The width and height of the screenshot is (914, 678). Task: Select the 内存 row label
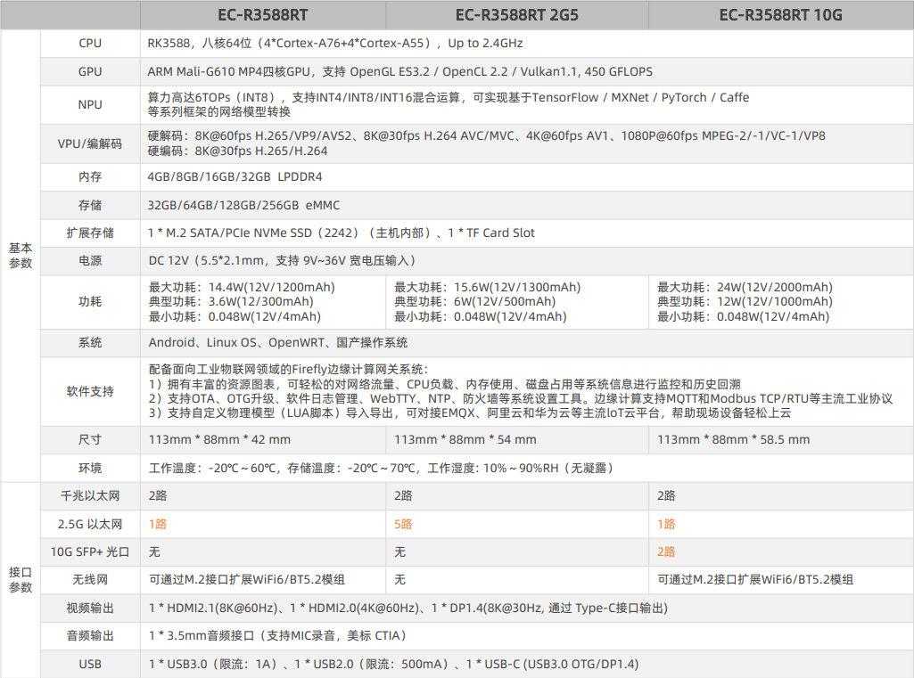pyautogui.click(x=89, y=176)
